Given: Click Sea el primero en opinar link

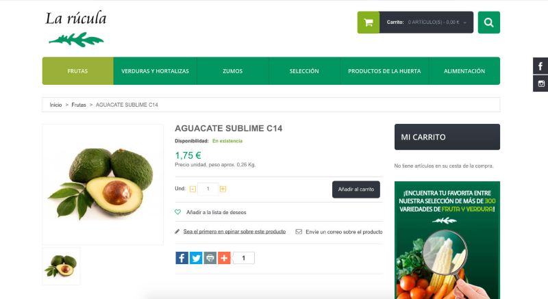Looking at the screenshot, I should [x=234, y=231].
